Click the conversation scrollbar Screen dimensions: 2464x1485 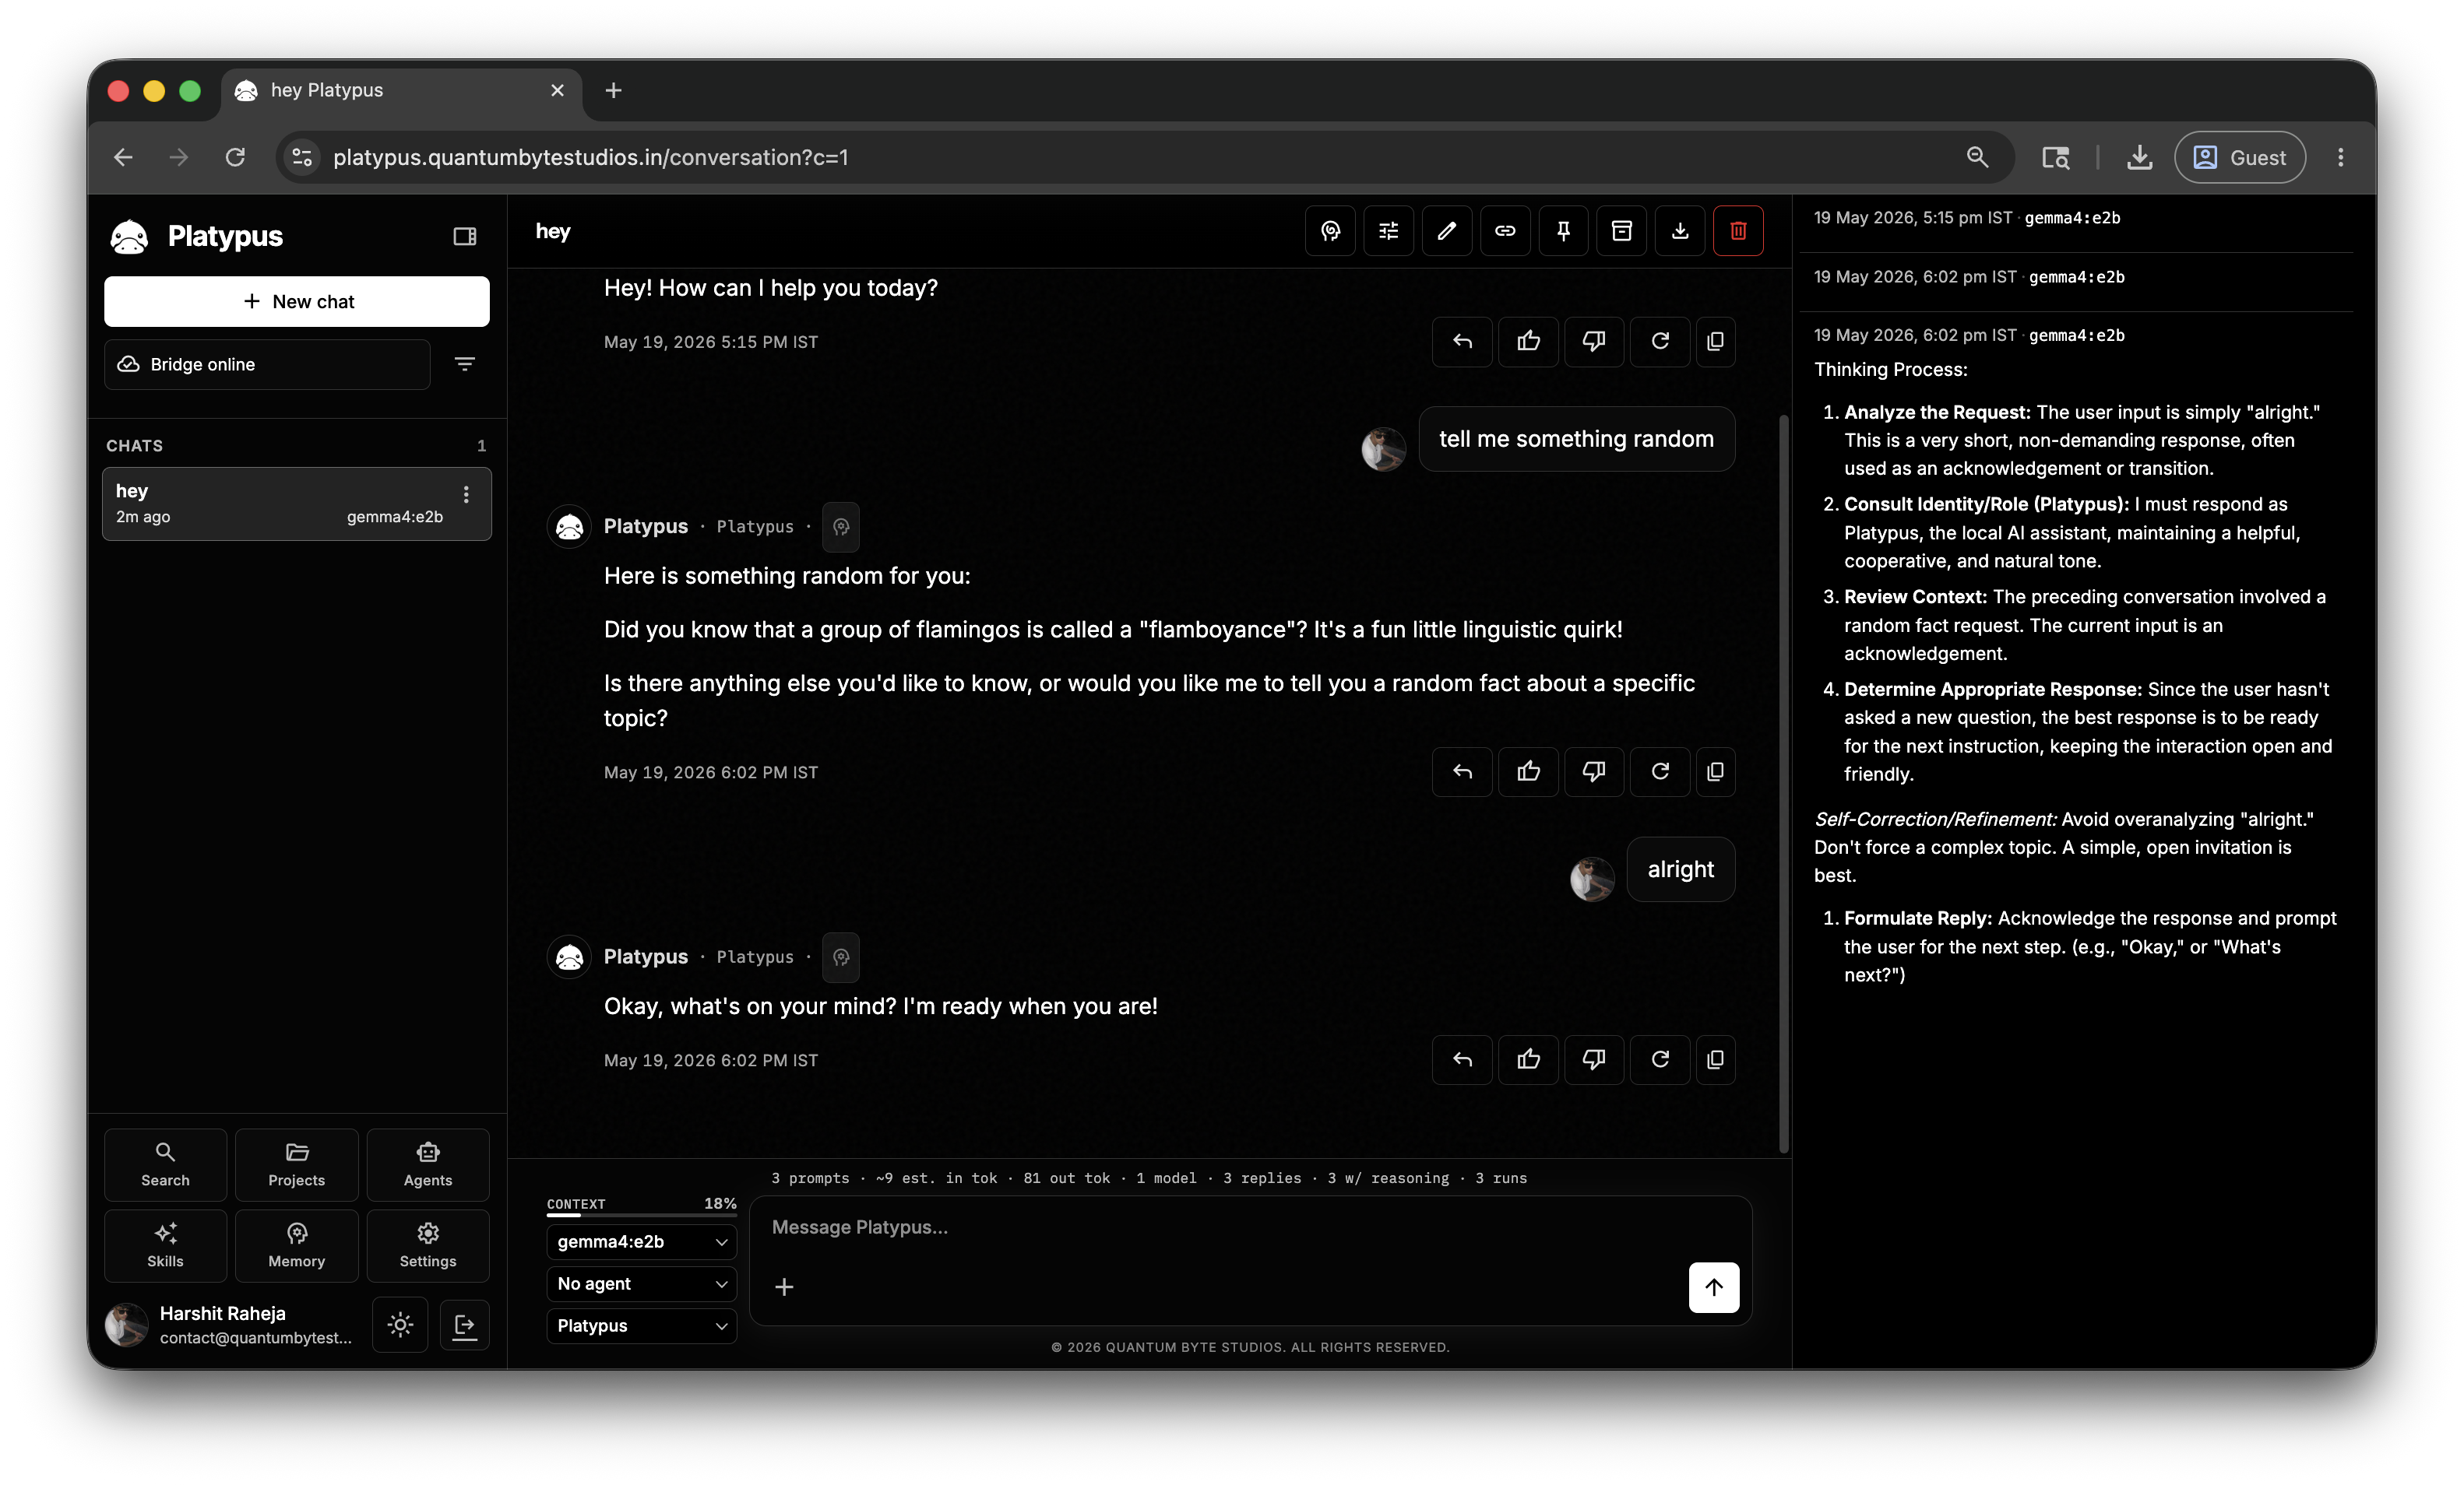click(1783, 784)
